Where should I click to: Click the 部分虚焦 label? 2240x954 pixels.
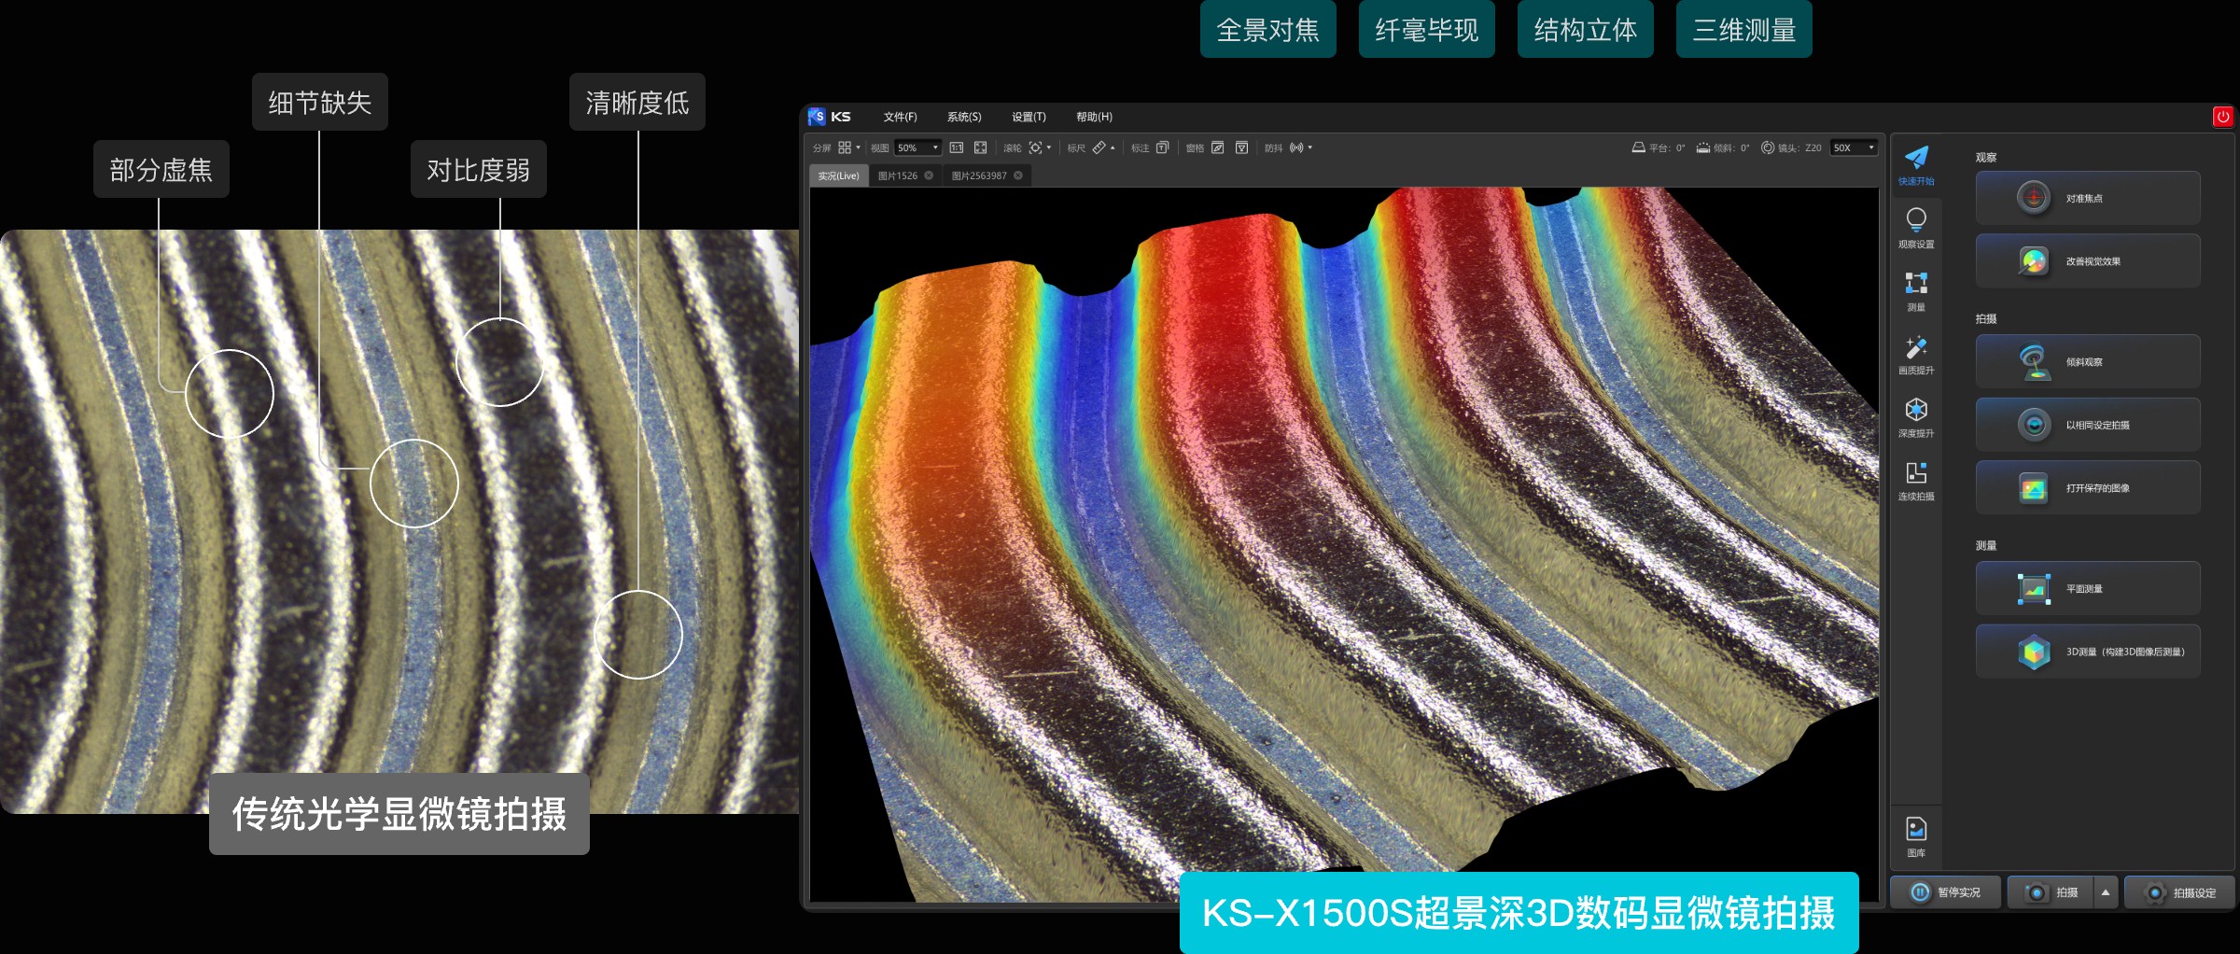[x=161, y=169]
